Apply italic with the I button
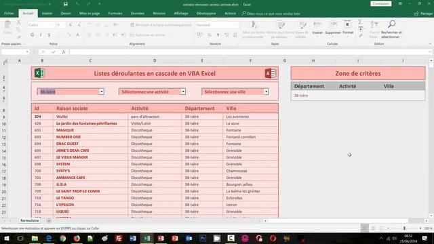The image size is (434, 244). tap(41, 35)
